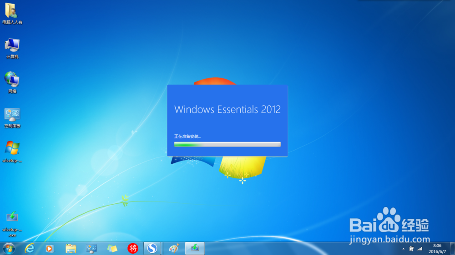455x255 pixels.
Task: Open Control Panel taskbar shortcut
Action: pyautogui.click(x=91, y=249)
